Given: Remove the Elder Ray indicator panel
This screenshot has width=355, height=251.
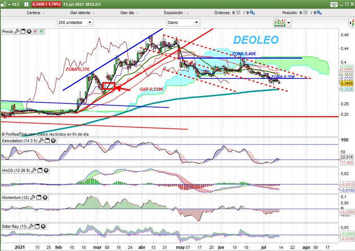Looking at the screenshot, I should click(43, 226).
